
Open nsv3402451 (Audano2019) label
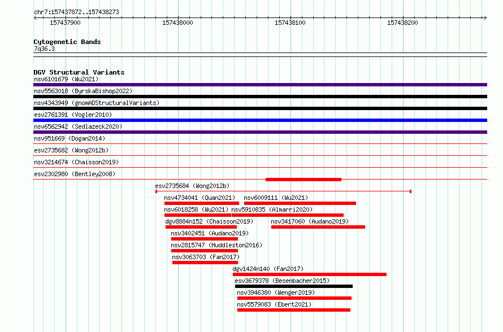tap(210, 233)
